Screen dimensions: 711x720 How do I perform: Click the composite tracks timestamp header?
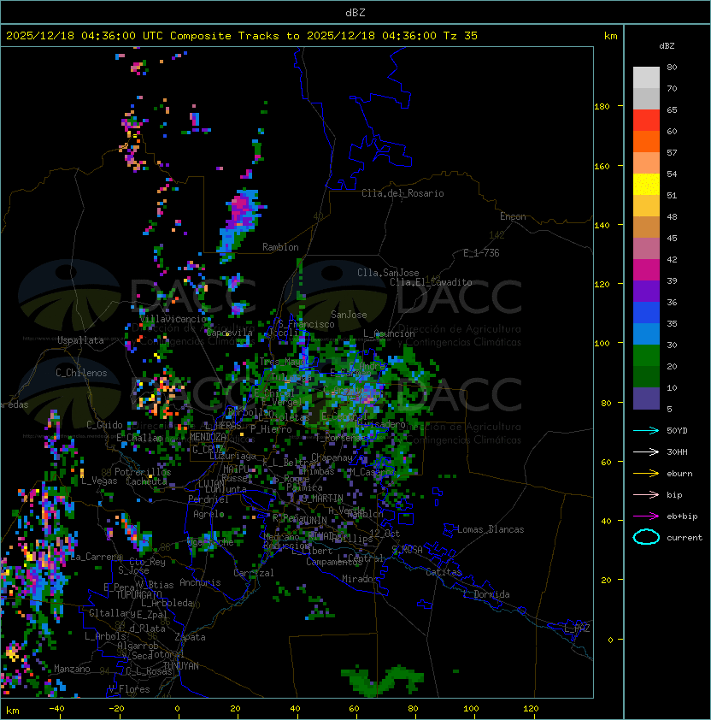(242, 36)
